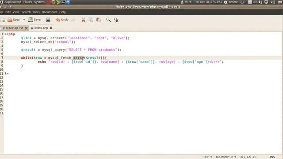This screenshot has width=283, height=159.
Task: Open the mail envelope indicator
Action: click(x=280, y=2)
